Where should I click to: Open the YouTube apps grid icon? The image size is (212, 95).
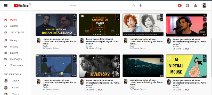[x=188, y=5]
